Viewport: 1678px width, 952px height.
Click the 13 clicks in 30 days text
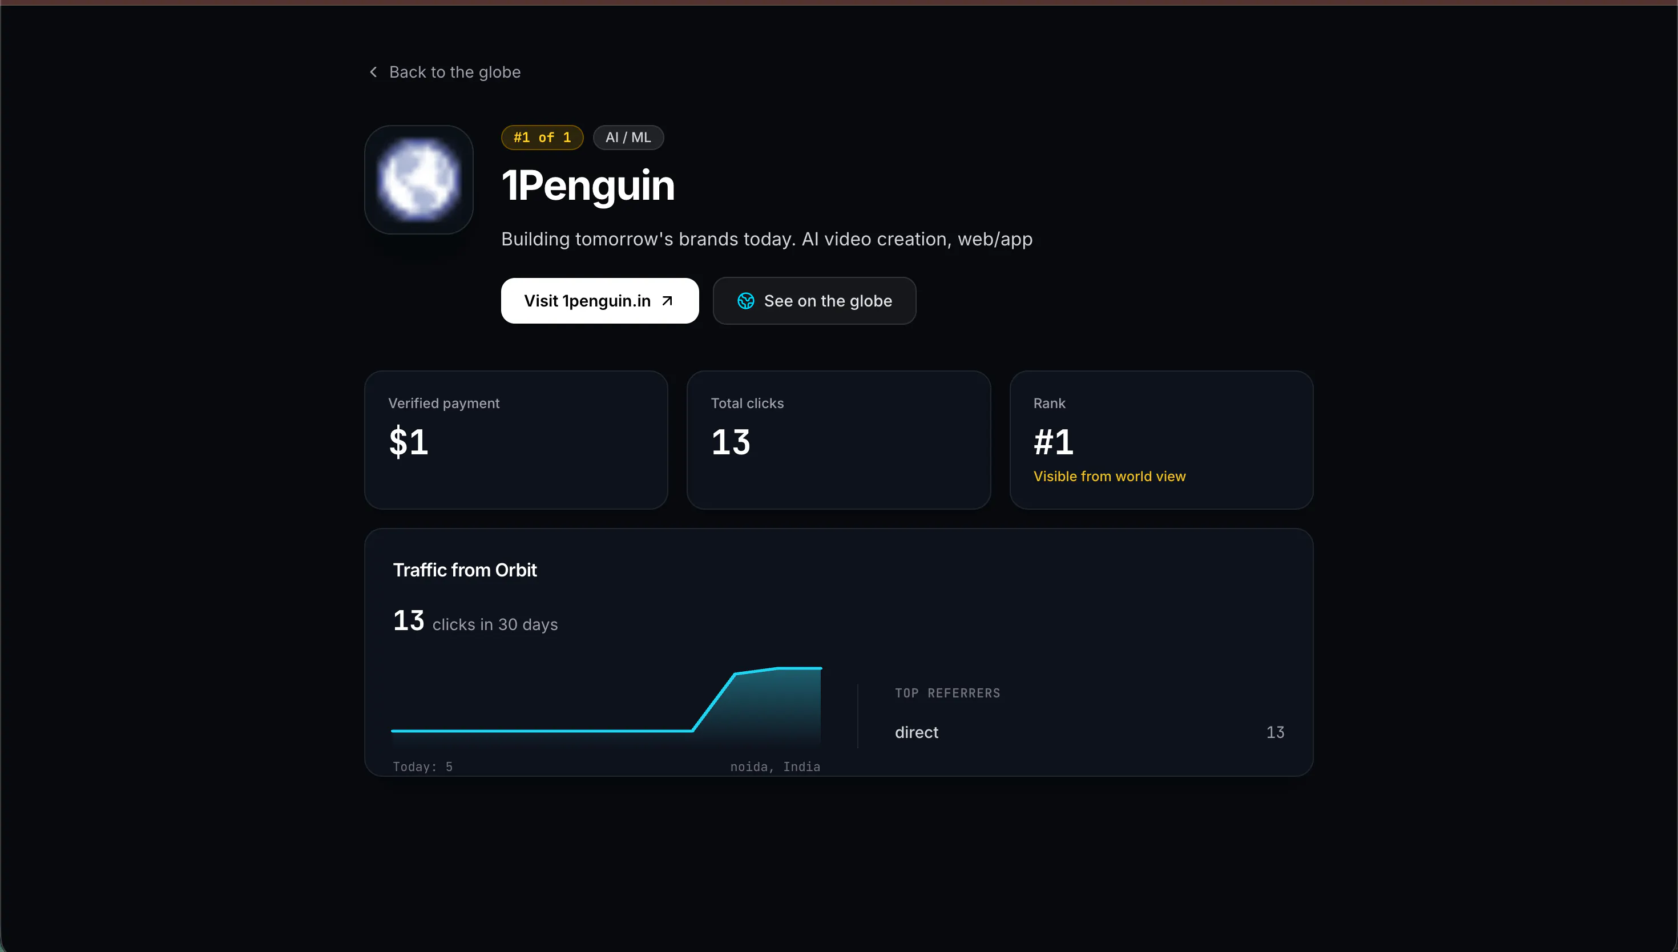pyautogui.click(x=475, y=621)
